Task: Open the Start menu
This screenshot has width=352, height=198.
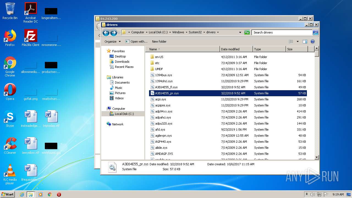Action: pos(7,194)
